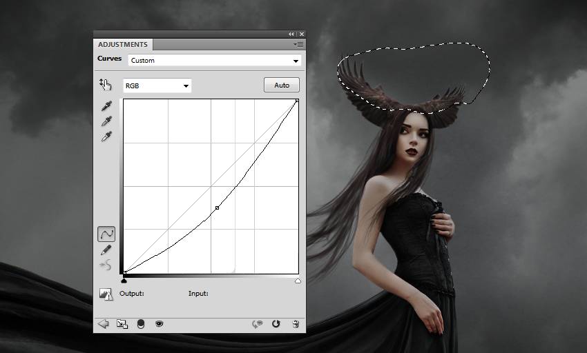Image resolution: width=587 pixels, height=353 pixels.
Task: Open the Curves preset Custom dropdown
Action: pyautogui.click(x=215, y=61)
